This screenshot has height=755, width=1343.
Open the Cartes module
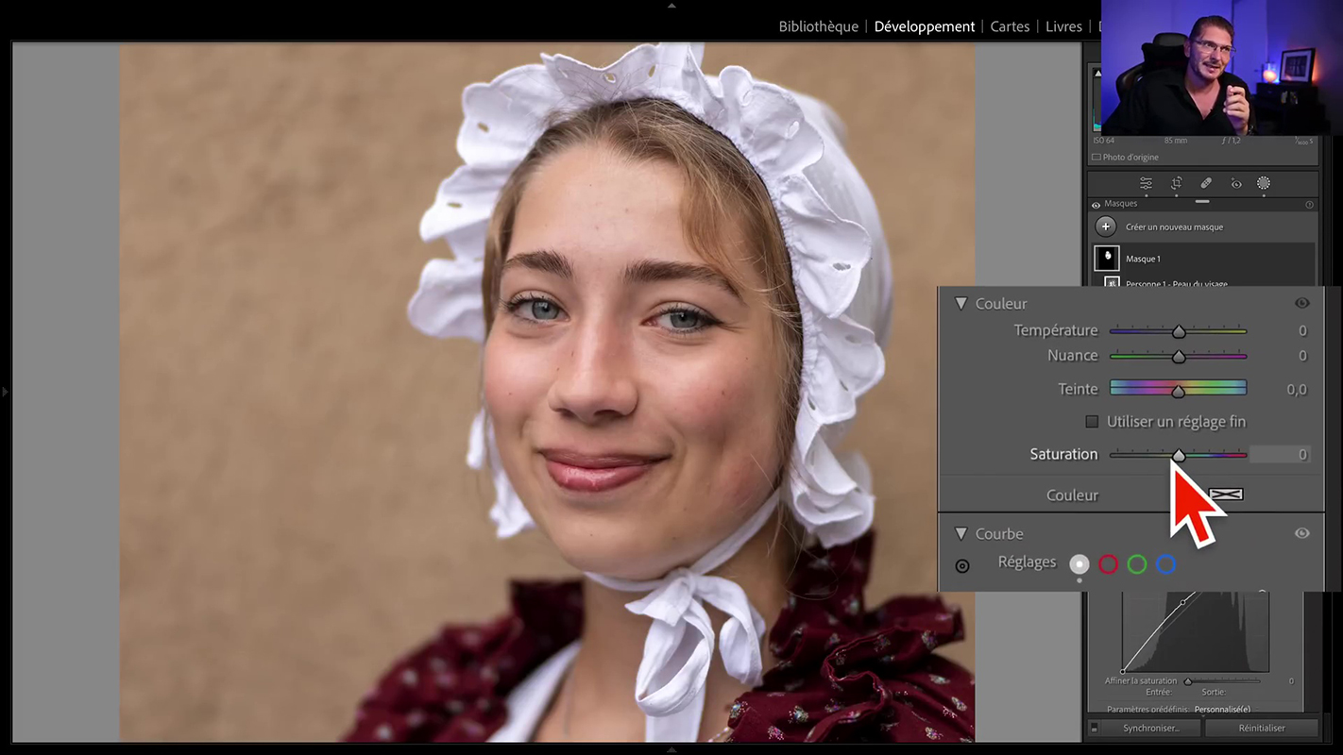(1010, 26)
